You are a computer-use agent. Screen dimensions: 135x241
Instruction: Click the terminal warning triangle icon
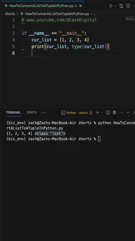(91, 113)
